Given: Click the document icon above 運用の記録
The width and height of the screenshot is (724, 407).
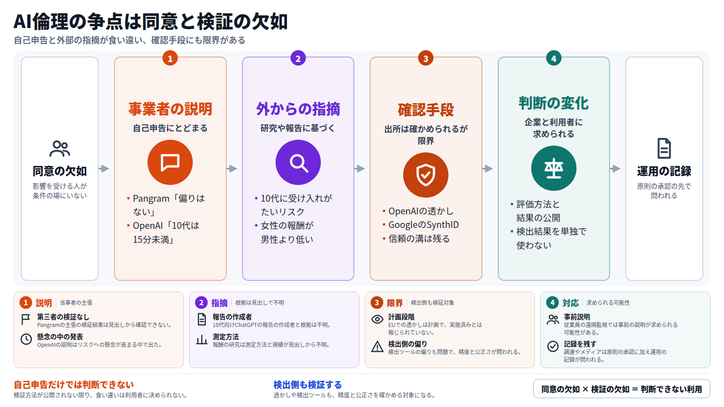Looking at the screenshot, I should pos(664,148).
